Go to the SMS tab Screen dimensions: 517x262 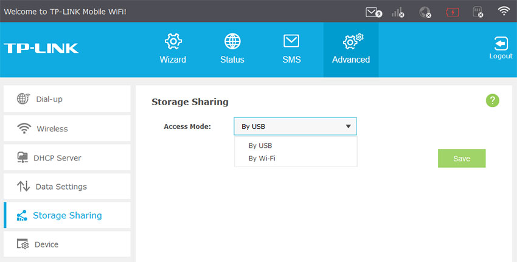[291, 49]
